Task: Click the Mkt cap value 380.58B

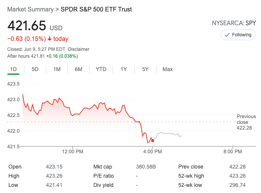Action: pos(146,167)
